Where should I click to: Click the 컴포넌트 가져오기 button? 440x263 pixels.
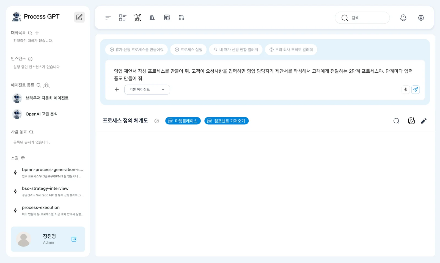(226, 121)
